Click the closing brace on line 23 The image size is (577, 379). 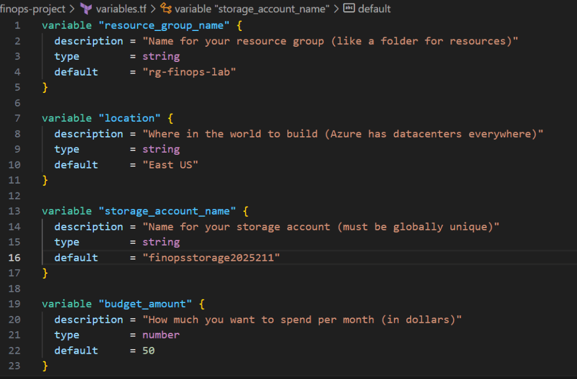point(45,366)
